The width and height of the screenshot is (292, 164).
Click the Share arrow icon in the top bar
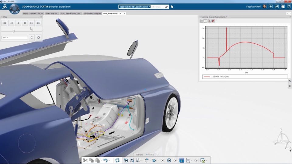point(277,6)
